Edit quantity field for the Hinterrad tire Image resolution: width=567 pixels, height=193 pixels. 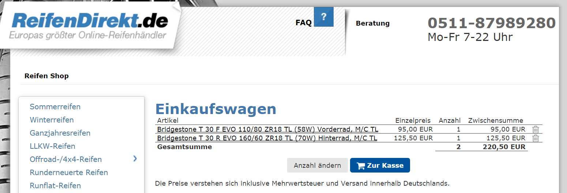point(459,138)
